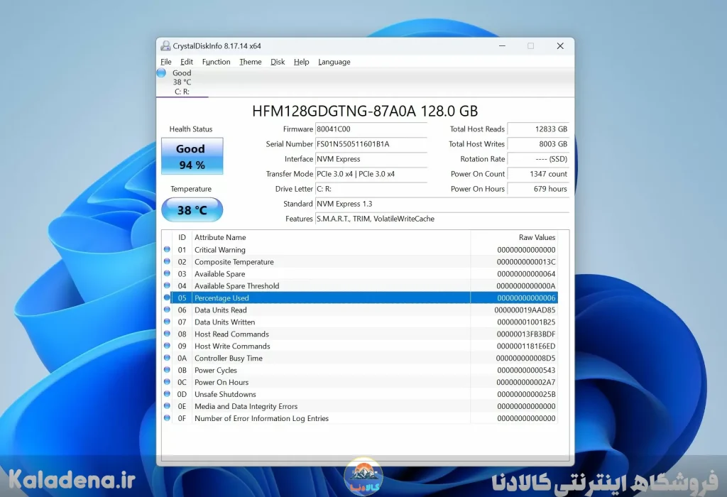Click the Serial Number field FS01N550511601B1A

pyautogui.click(x=371, y=143)
